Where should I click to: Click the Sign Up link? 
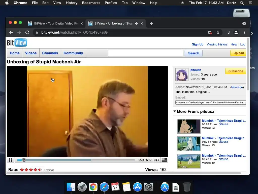(198, 44)
